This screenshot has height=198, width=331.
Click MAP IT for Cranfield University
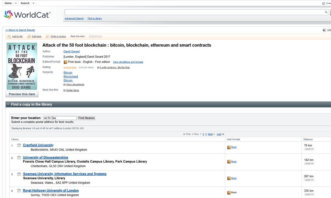point(309,149)
